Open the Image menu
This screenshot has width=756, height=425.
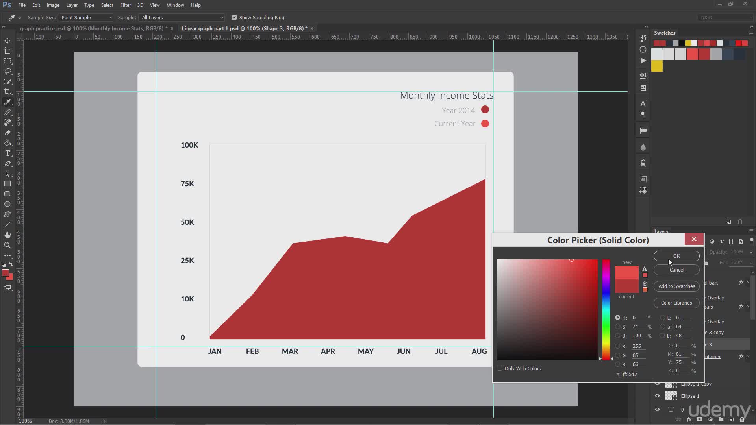53,5
